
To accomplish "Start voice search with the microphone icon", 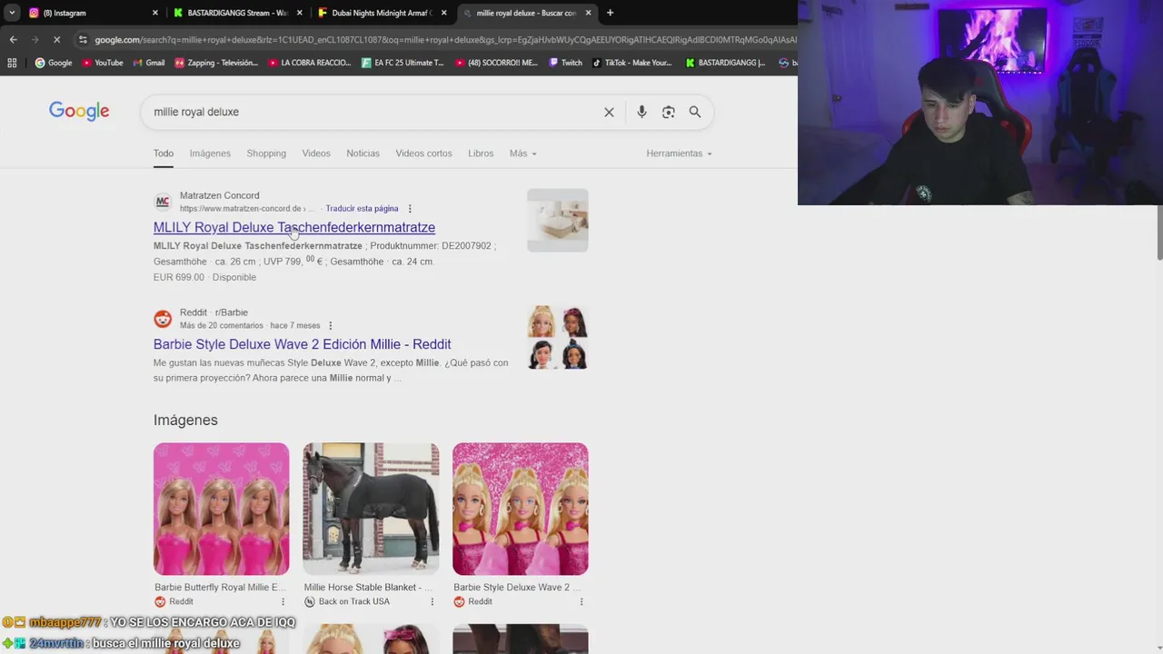I will click(641, 112).
